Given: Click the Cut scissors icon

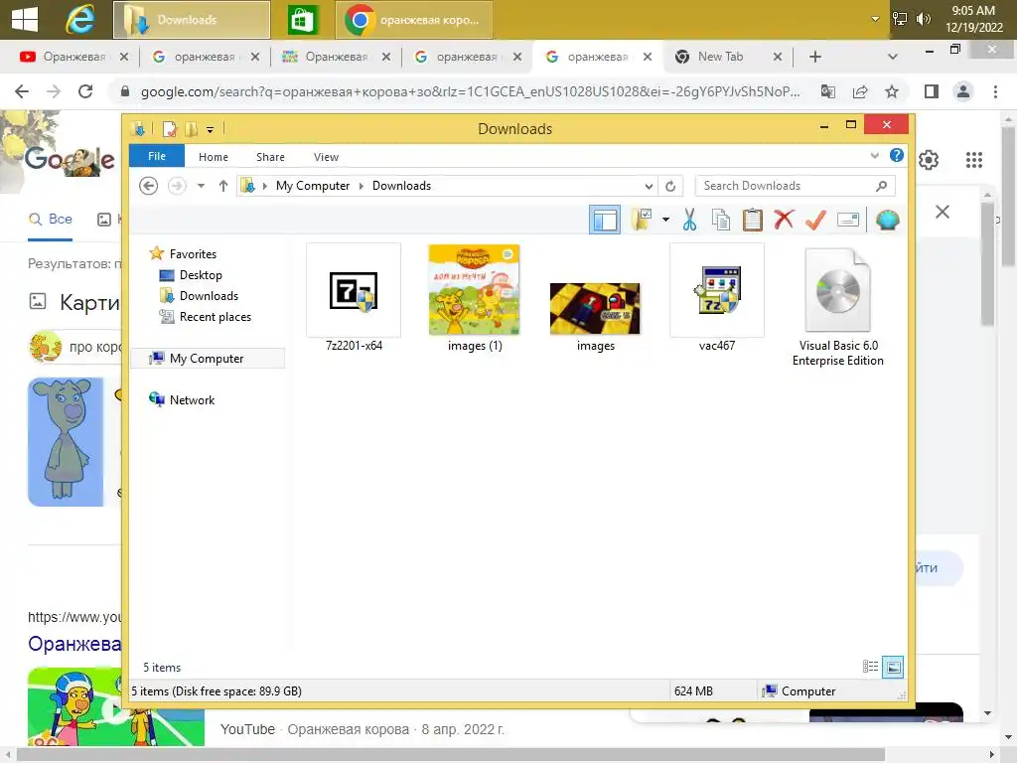Looking at the screenshot, I should click(x=689, y=220).
